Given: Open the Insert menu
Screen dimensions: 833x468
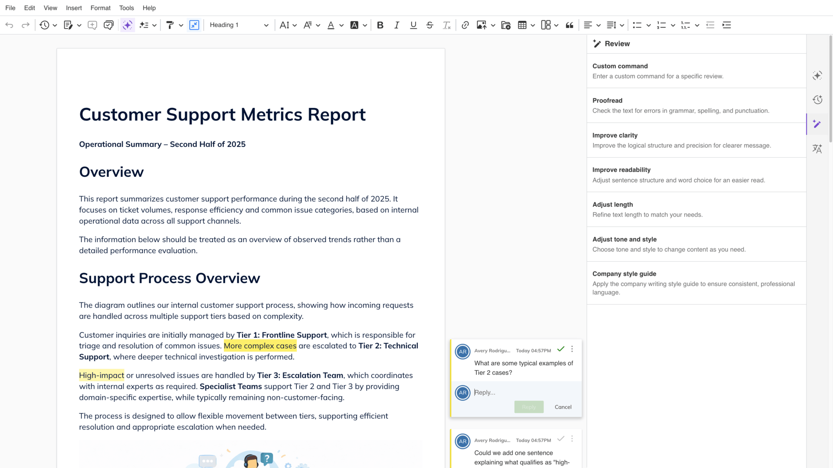Looking at the screenshot, I should [x=74, y=8].
